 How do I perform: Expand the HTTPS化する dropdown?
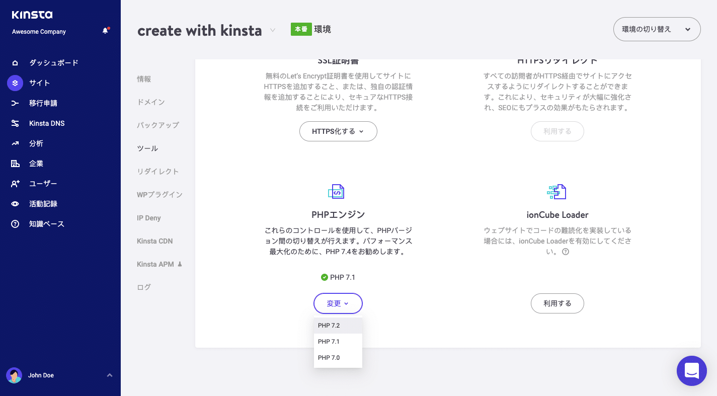pos(338,131)
